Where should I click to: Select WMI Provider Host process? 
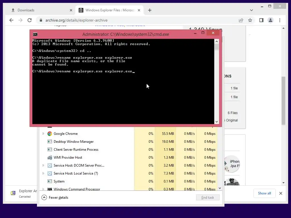pyautogui.click(x=128, y=157)
